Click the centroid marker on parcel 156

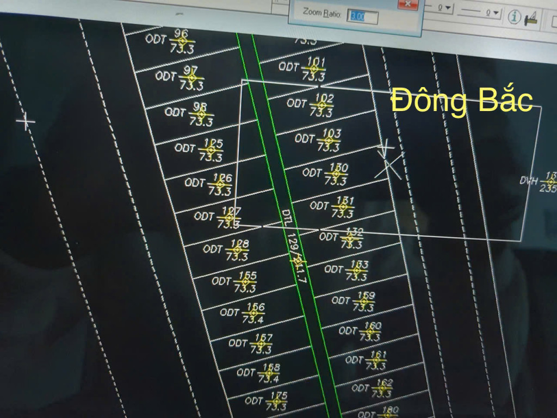253,314
